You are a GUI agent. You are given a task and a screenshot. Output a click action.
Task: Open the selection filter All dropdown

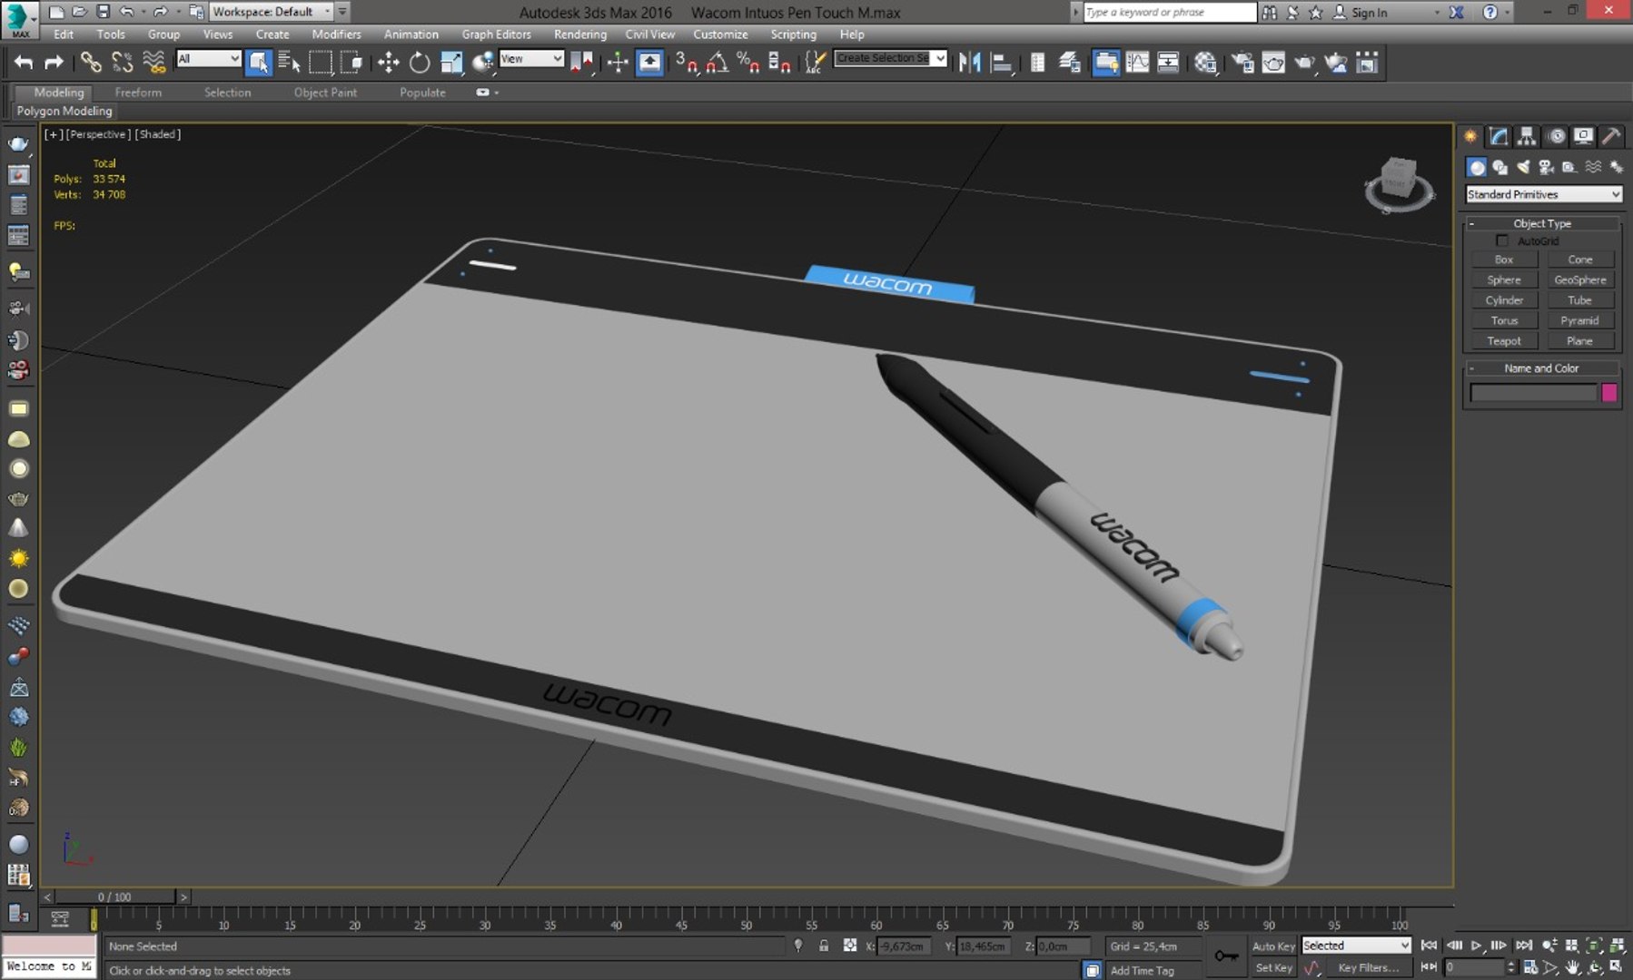[209, 58]
